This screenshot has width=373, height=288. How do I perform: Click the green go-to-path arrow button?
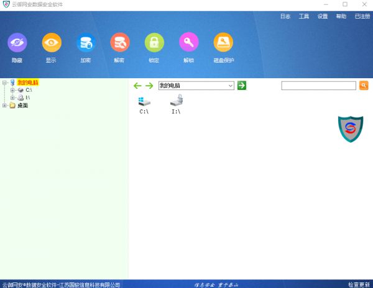pos(242,86)
